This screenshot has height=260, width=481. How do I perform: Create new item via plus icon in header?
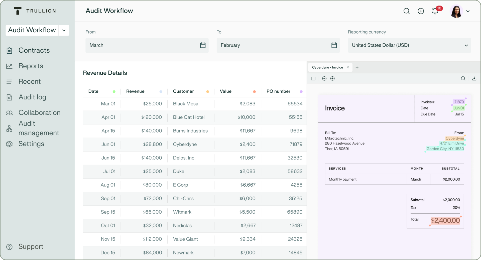(421, 11)
